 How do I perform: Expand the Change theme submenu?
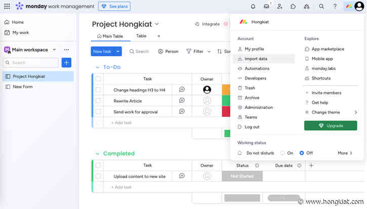355,112
